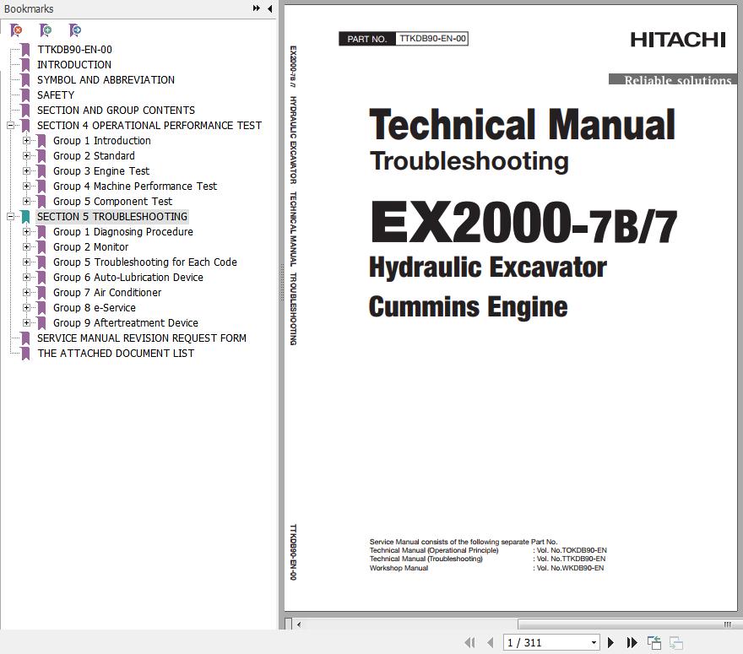
Task: Open the SAFETY bookmark
Action: pyautogui.click(x=56, y=95)
